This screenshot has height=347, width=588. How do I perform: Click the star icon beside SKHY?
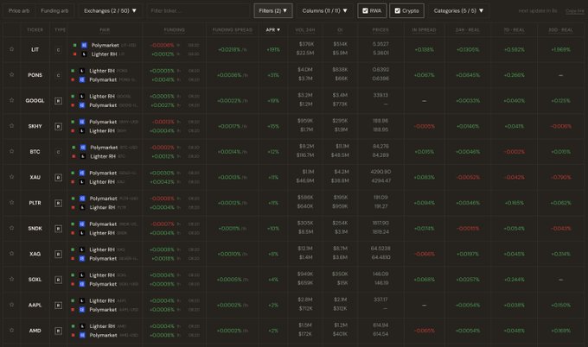[x=11, y=126]
